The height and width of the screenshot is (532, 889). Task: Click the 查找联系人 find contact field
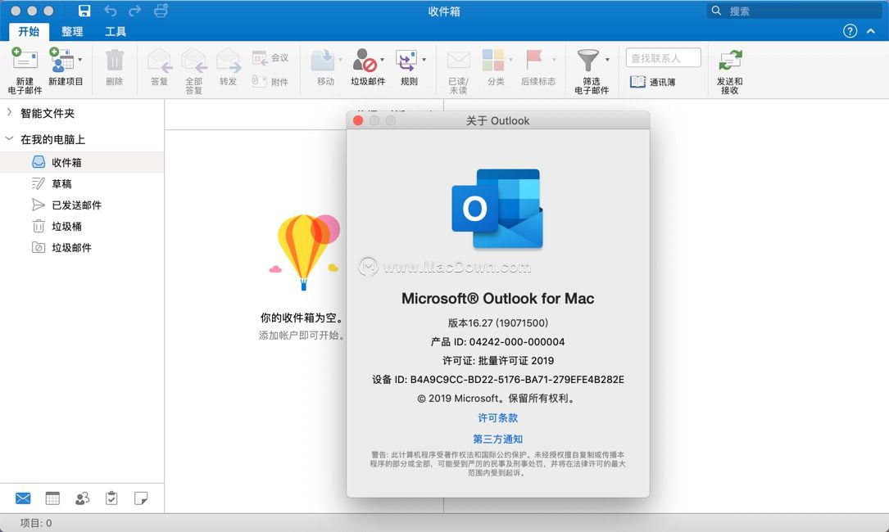pyautogui.click(x=664, y=58)
